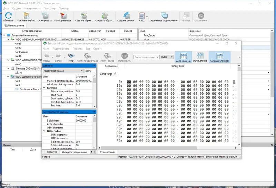This screenshot has width=276, height=188.
Task: Toggle the Колонка UNICODE button
Action: click(219, 57)
